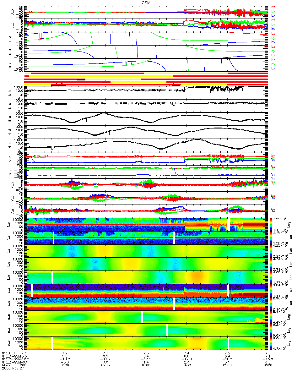Click the 0100 time tick label
Image resolution: width=292 pixels, height=377 pixels.
pos(65,366)
